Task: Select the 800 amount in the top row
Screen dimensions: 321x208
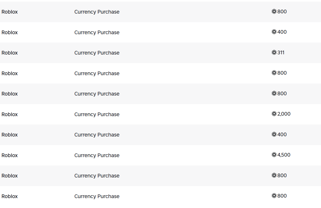Action: (x=282, y=11)
